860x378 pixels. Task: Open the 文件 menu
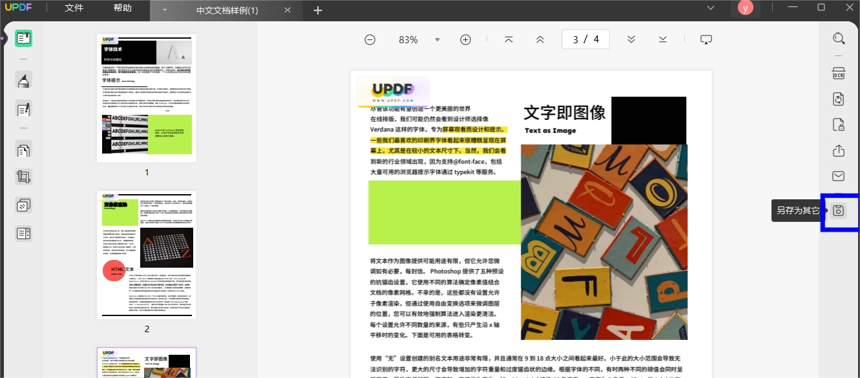click(x=74, y=8)
